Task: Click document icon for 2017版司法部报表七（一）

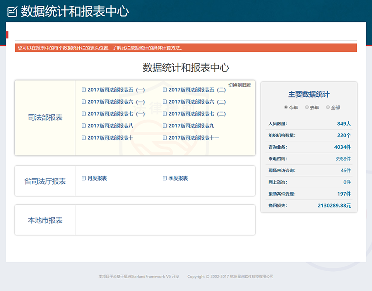Action: point(84,114)
